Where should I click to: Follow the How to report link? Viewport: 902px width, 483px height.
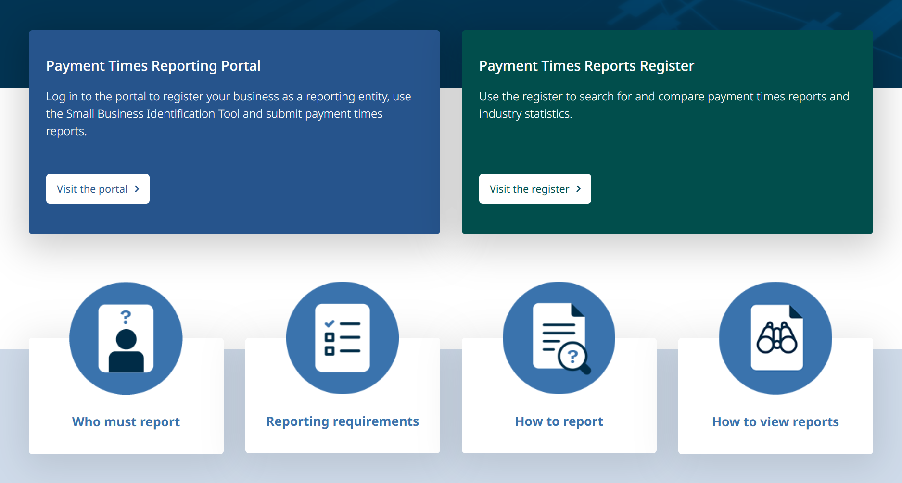click(559, 421)
